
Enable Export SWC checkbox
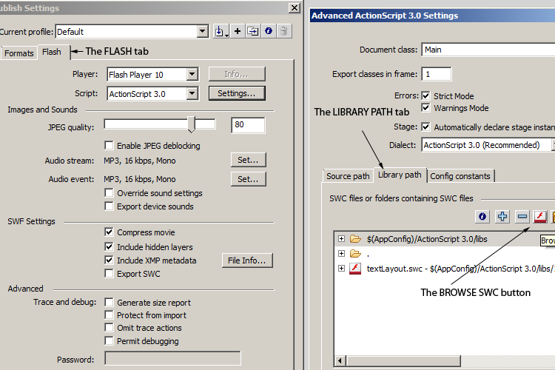click(109, 274)
